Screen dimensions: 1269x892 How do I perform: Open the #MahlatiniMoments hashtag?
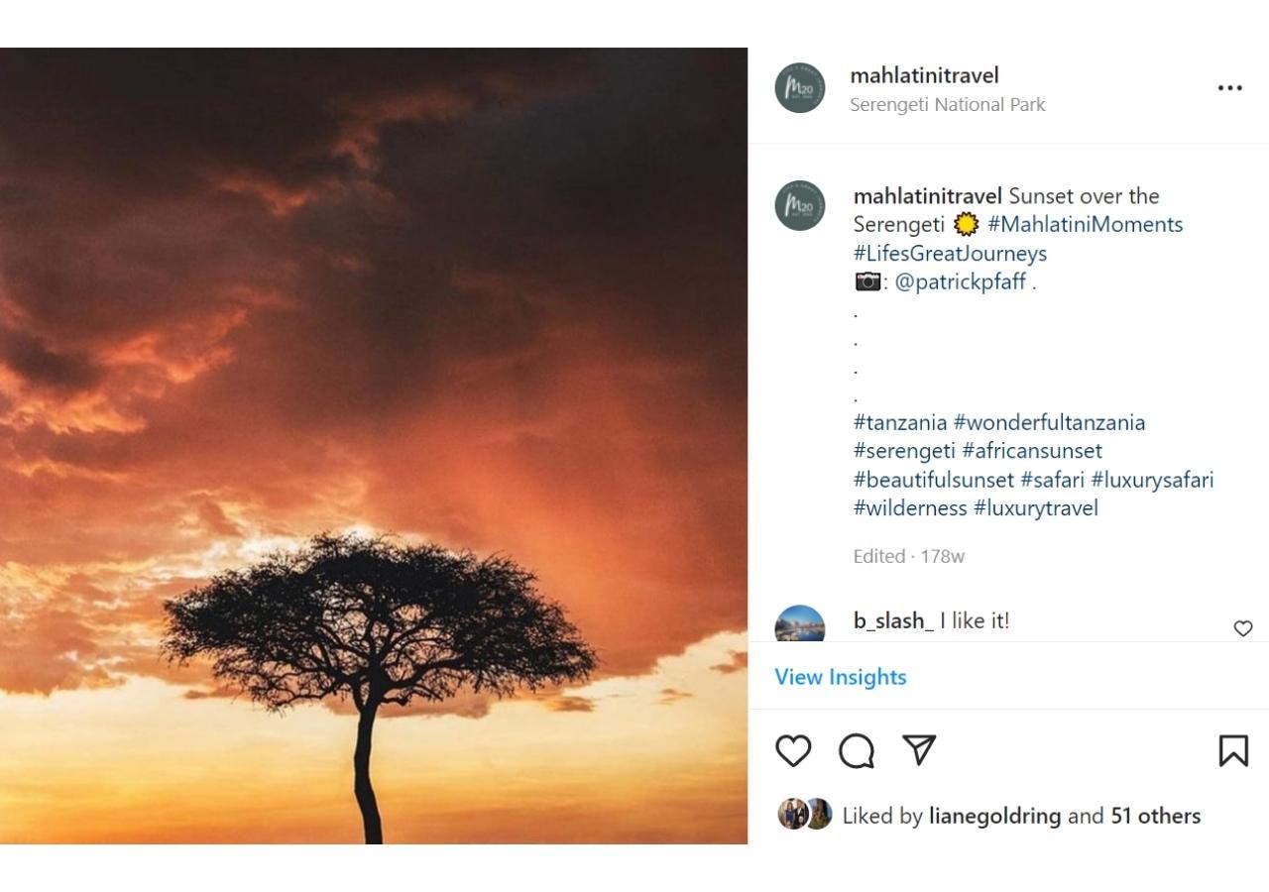(1085, 224)
